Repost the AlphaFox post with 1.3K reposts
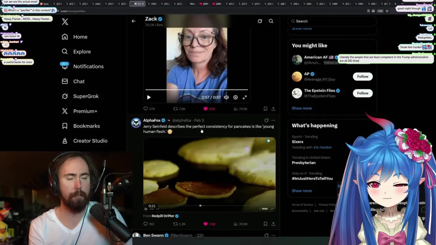The image size is (436, 245). pos(180,224)
